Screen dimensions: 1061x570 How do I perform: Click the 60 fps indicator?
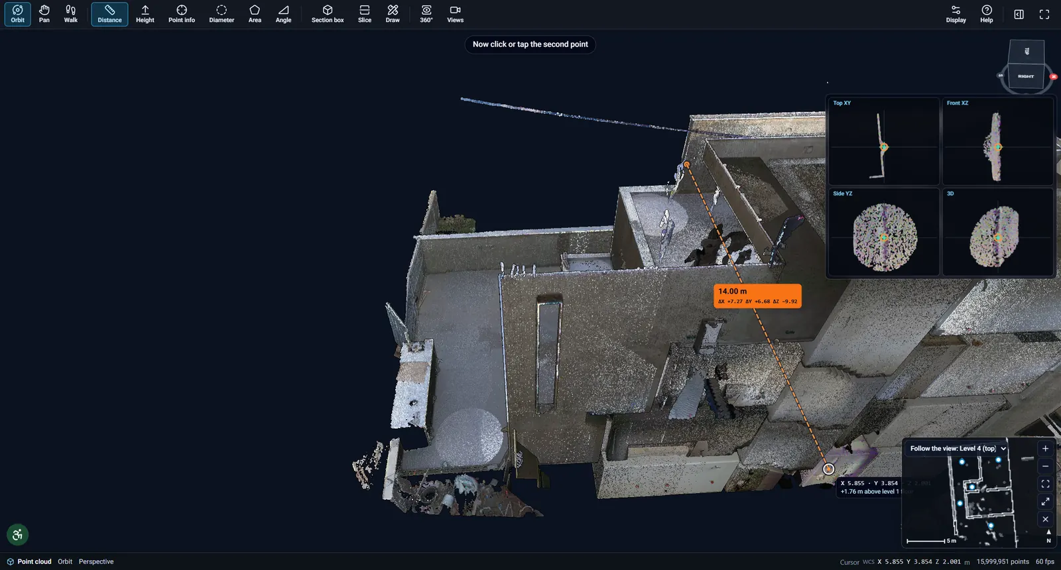click(x=1045, y=561)
